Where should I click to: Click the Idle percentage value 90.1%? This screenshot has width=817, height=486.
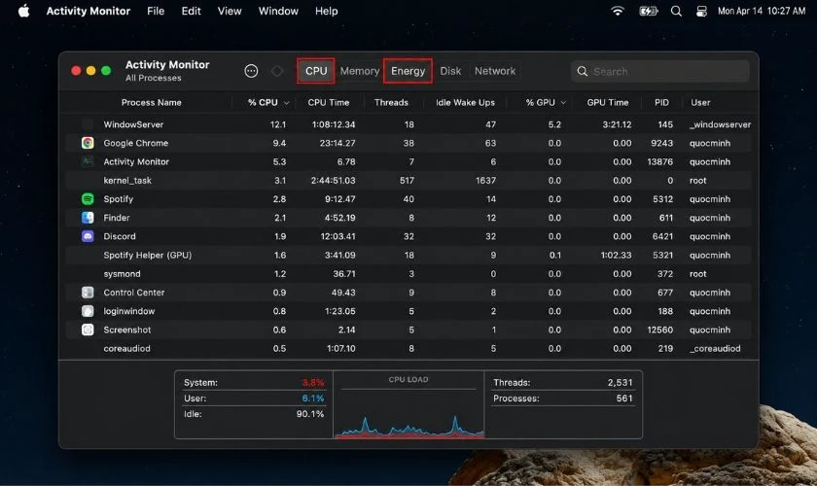coord(310,414)
